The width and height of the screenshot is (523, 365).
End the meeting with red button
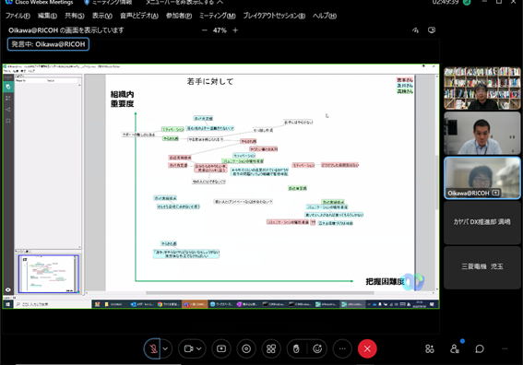click(x=367, y=348)
